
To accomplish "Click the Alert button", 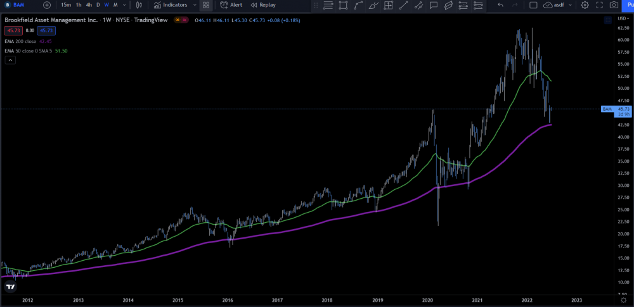I will tap(231, 5).
